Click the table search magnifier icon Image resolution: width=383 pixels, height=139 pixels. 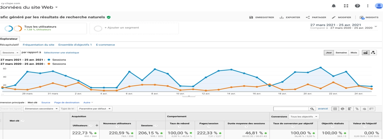312,109
